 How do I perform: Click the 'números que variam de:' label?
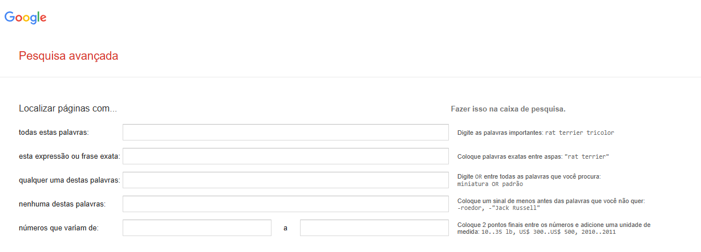tap(59, 228)
